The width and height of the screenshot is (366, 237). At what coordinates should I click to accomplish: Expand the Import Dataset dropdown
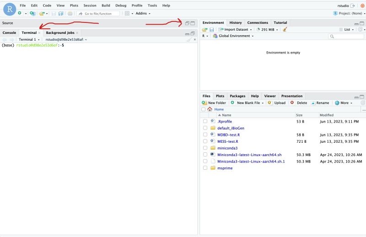tap(235, 29)
